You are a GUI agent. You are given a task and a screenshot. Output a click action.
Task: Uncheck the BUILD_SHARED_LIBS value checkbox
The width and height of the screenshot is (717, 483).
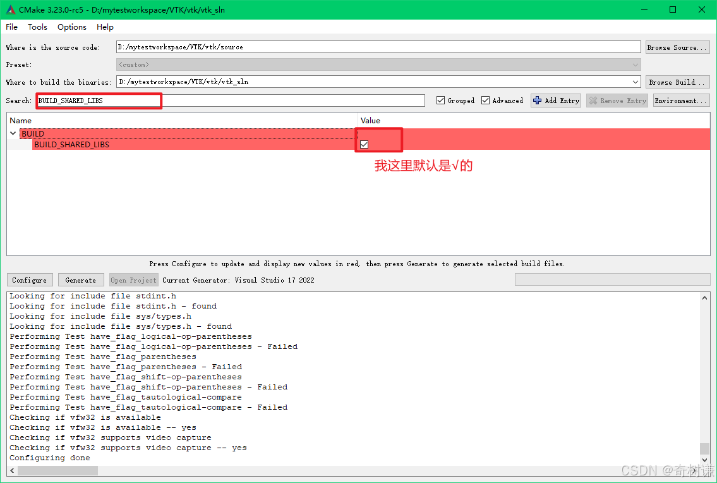(364, 145)
